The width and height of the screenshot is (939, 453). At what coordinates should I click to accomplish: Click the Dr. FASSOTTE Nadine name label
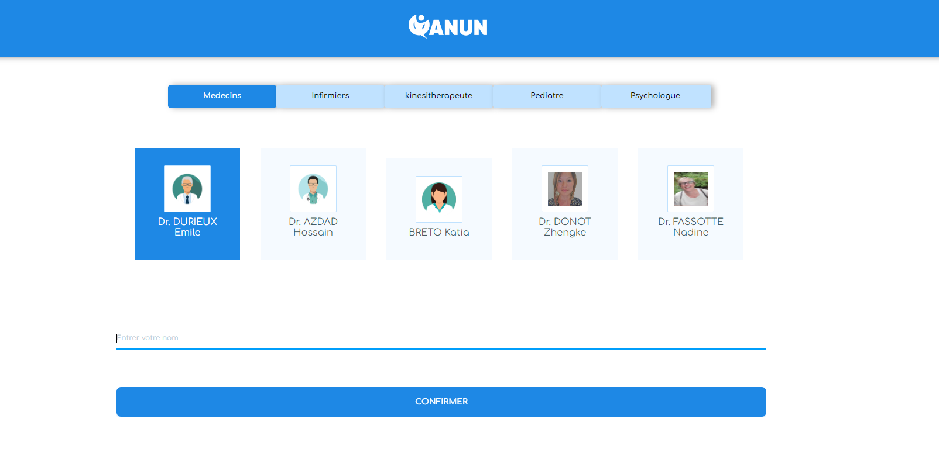[691, 227]
